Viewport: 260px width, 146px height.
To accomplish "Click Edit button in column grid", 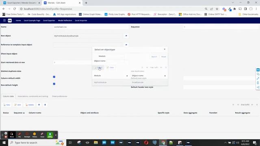I will 17,105.
